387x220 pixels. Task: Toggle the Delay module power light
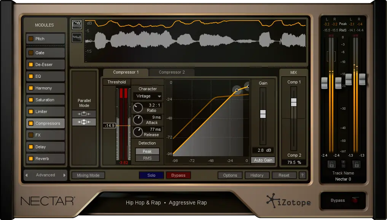[x=31, y=147]
